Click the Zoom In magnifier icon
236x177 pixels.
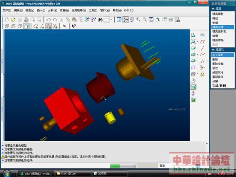[138, 20]
